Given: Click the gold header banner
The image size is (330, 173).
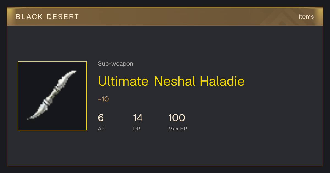Looking at the screenshot, I should pyautogui.click(x=165, y=16).
